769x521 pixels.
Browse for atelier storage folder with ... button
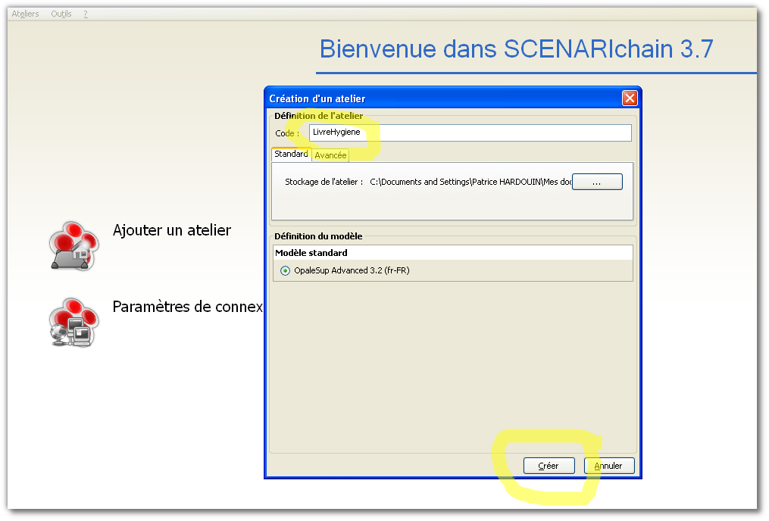(x=597, y=182)
